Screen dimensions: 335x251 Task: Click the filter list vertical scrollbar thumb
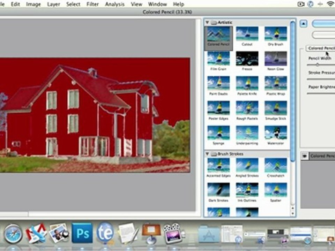point(293,92)
